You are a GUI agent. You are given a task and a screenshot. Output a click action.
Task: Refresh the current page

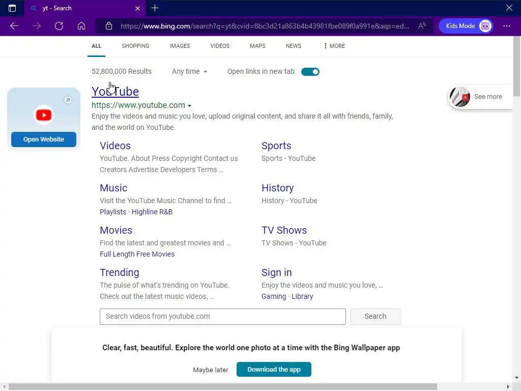tap(59, 26)
